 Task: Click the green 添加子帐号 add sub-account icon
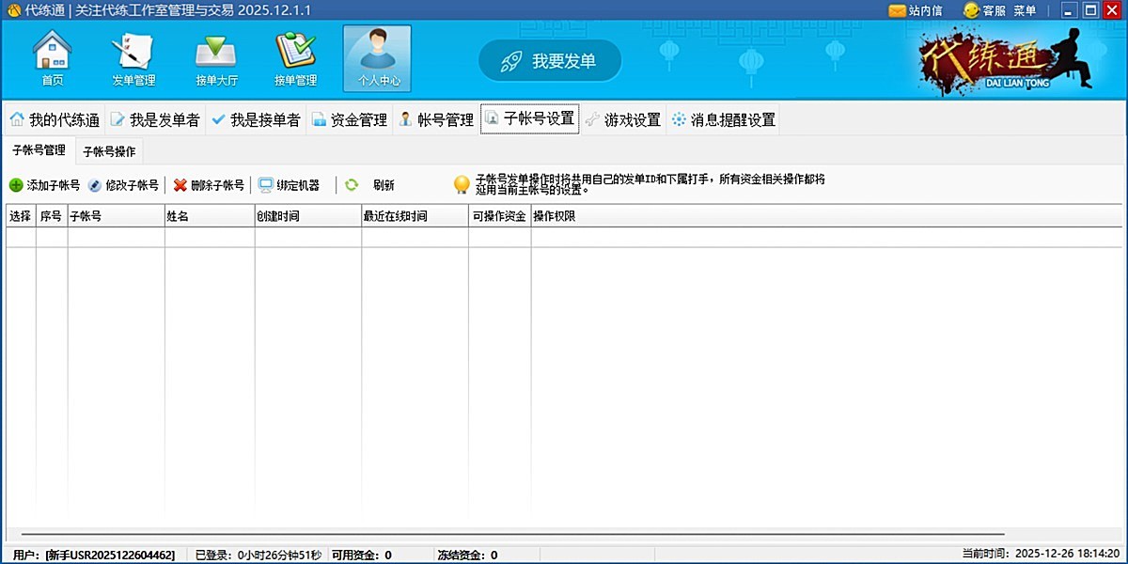(x=16, y=184)
